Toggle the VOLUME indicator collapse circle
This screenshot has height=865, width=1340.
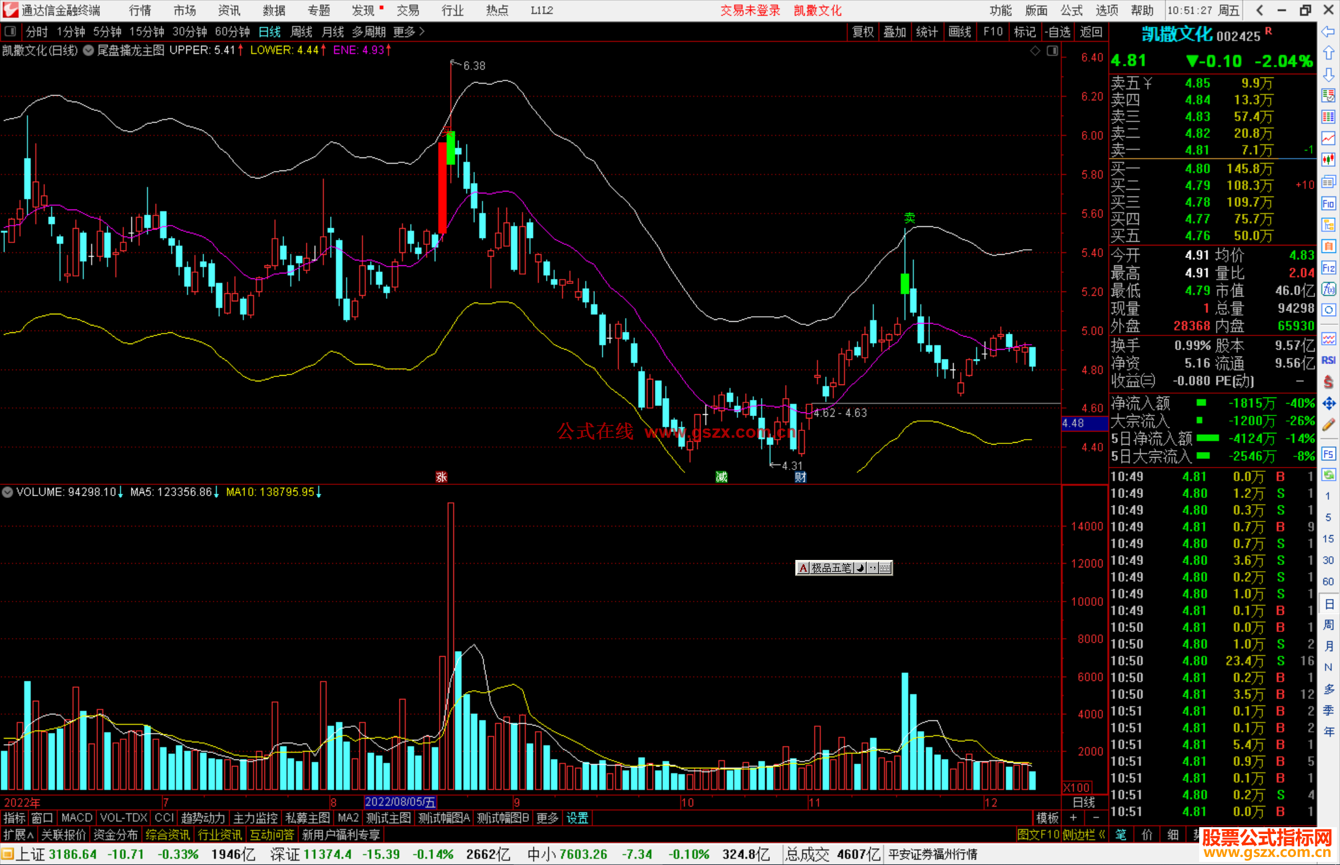tap(7, 492)
